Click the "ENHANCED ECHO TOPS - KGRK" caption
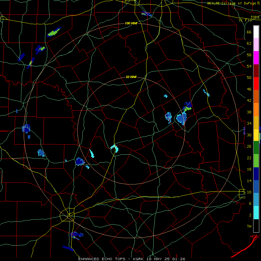Image resolution: width=261 pixels, height=261 pixels. point(111,259)
